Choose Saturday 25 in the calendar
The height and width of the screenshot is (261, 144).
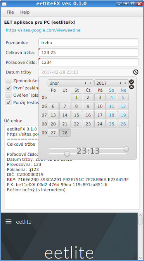(x=111, y=124)
